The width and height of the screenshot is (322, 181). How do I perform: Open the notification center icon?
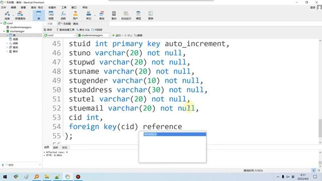coord(315,176)
